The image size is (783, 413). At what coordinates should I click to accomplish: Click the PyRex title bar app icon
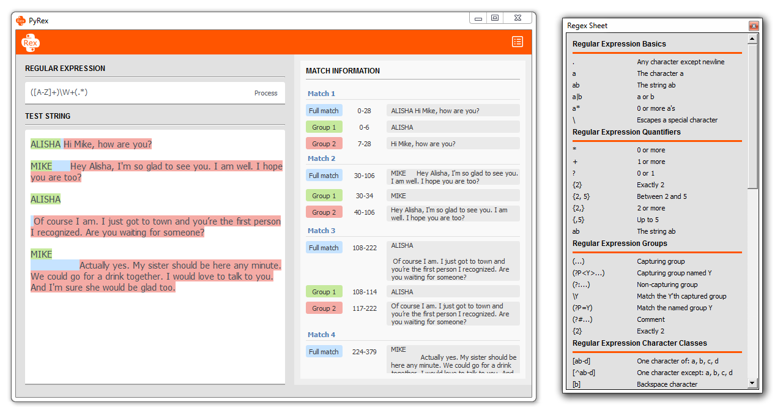[21, 20]
